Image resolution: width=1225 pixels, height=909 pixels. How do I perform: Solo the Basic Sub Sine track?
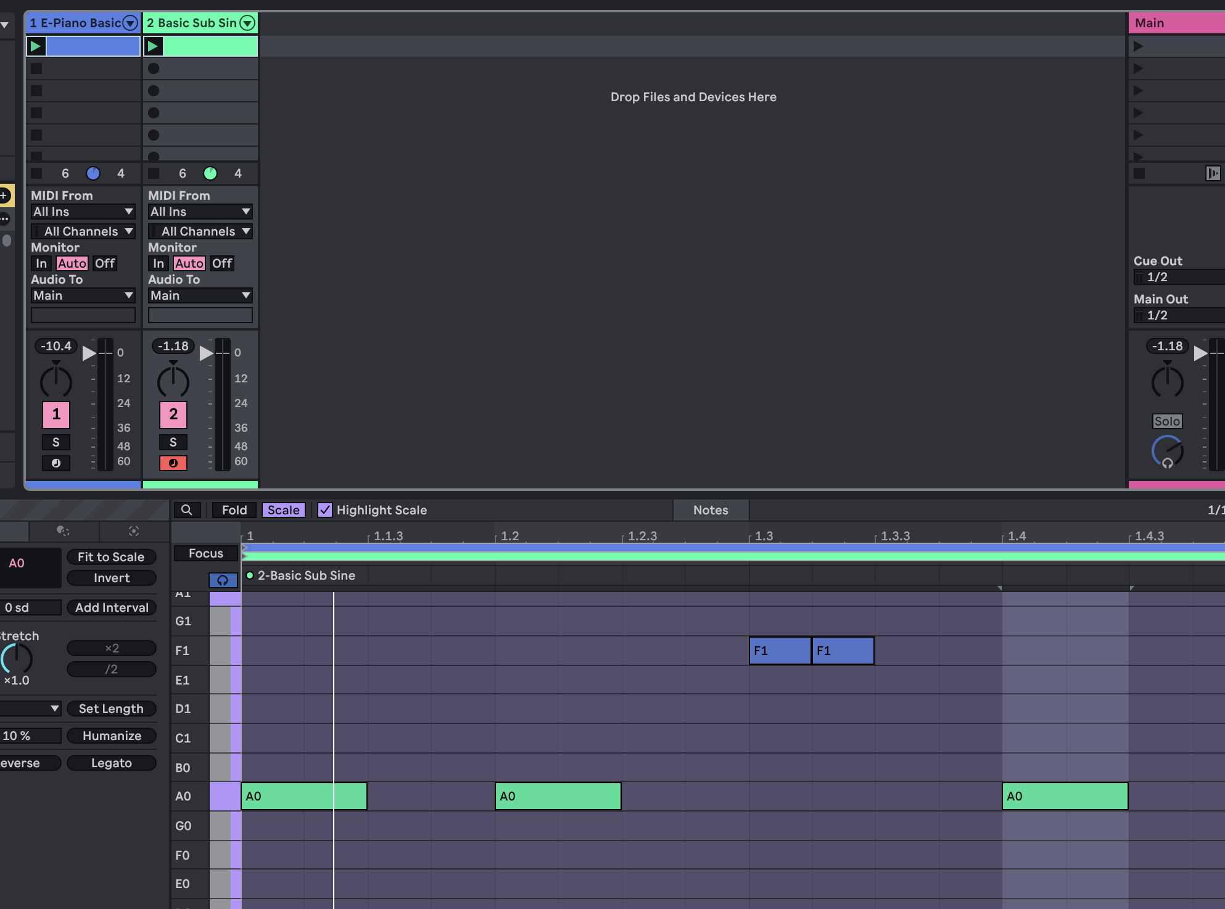173,442
